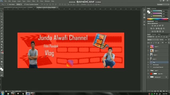The width and height of the screenshot is (170, 95).
Task: Toggle Show Transform Controls checkbox
Action: click(25, 4)
